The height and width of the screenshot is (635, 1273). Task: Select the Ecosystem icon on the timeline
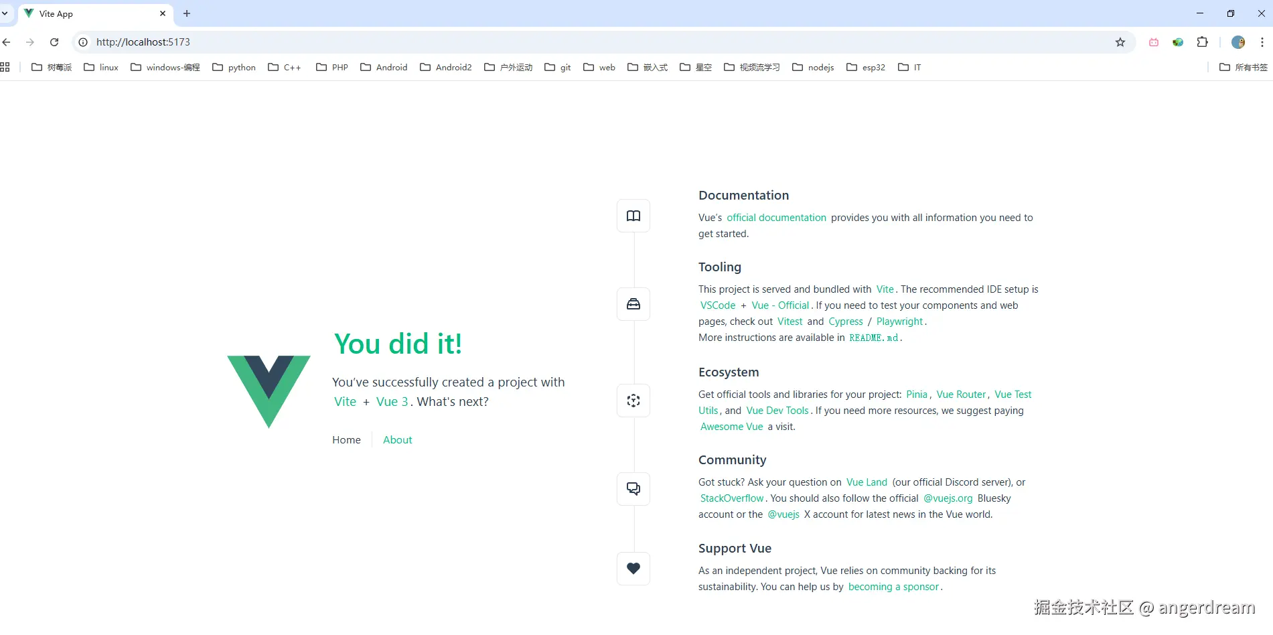pos(633,400)
